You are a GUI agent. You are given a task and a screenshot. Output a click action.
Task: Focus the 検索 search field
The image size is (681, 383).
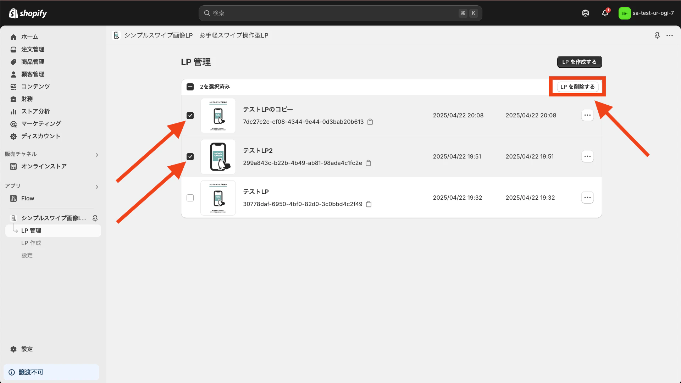[340, 13]
